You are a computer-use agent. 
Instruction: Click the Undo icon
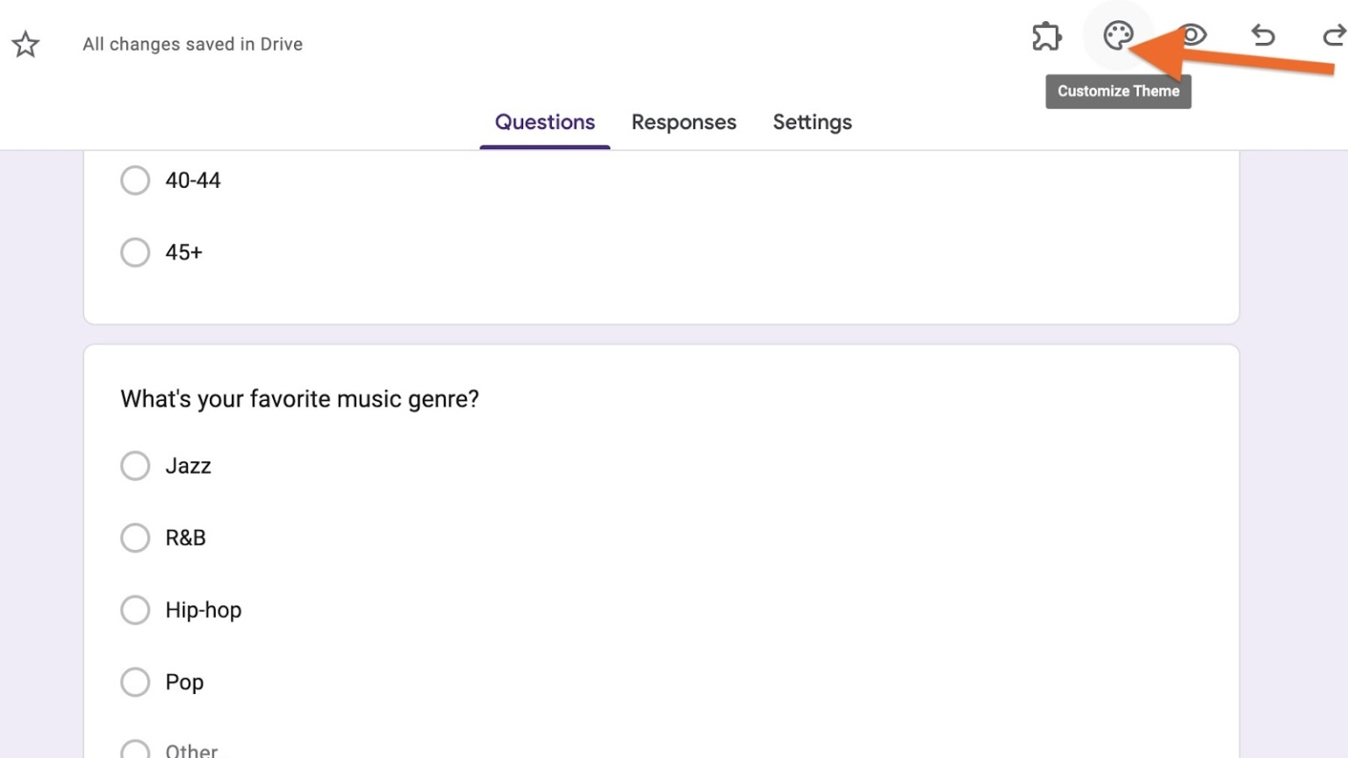[x=1264, y=37]
